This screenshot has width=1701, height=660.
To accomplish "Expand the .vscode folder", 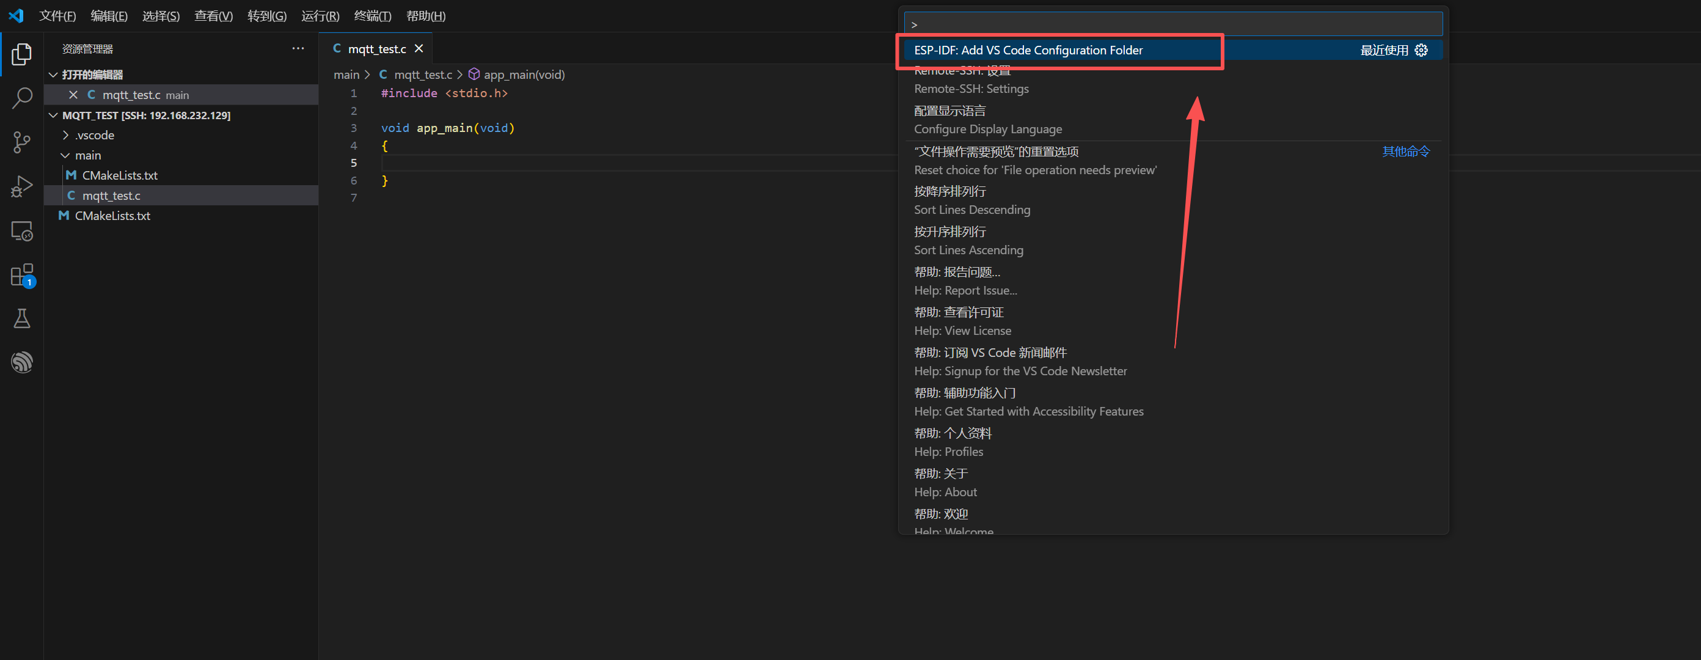I will tap(65, 136).
